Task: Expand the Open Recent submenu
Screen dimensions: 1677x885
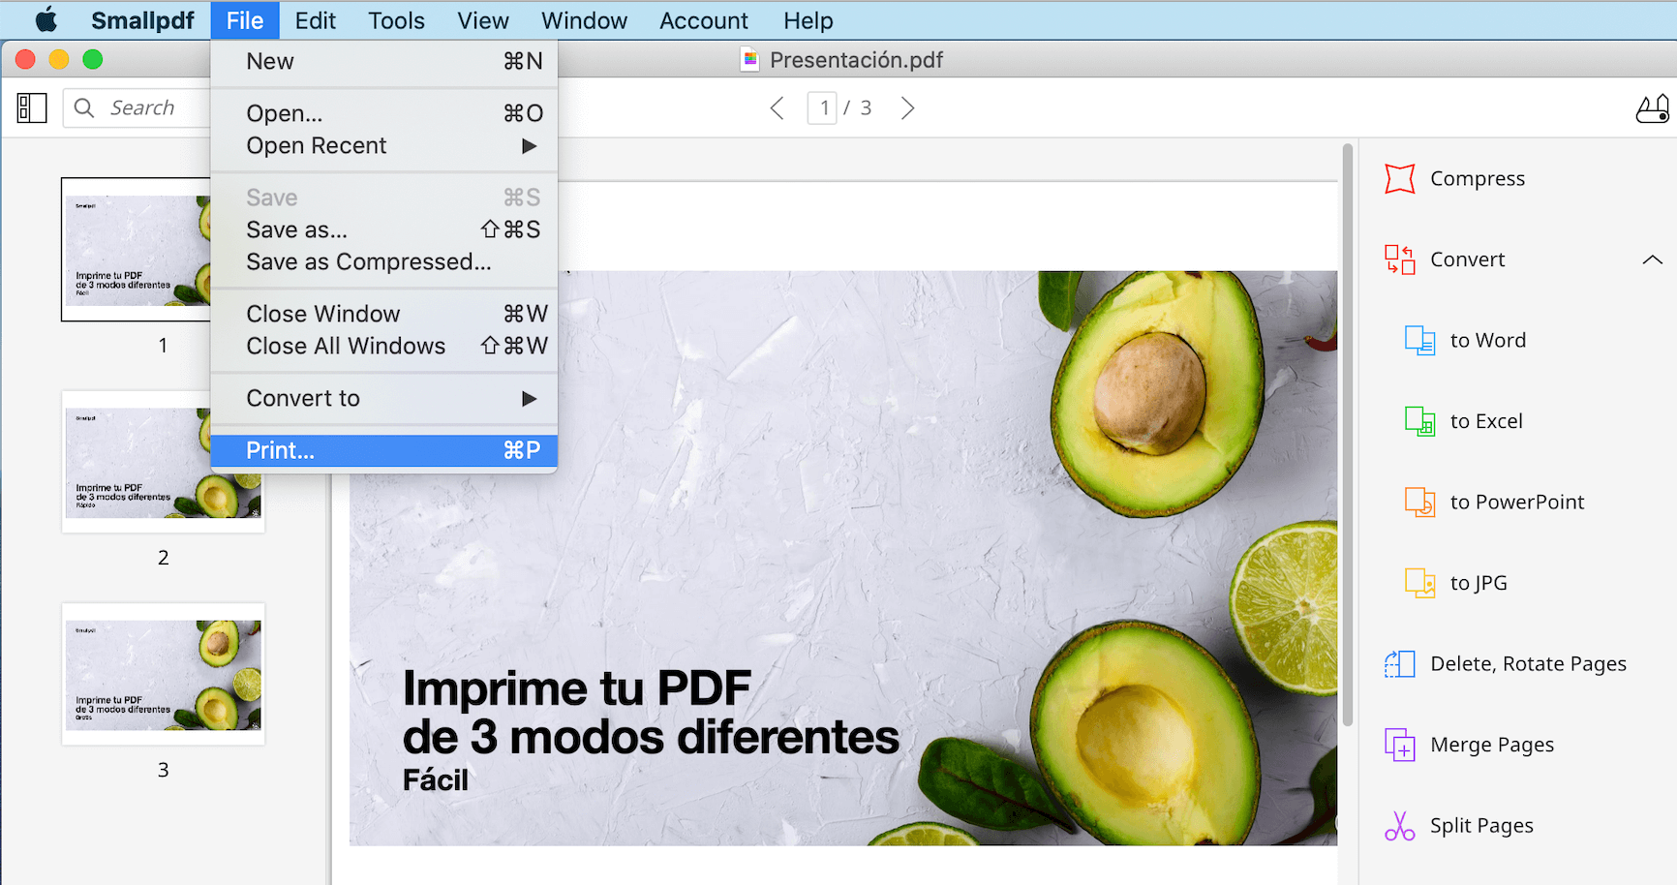Action: tap(529, 146)
